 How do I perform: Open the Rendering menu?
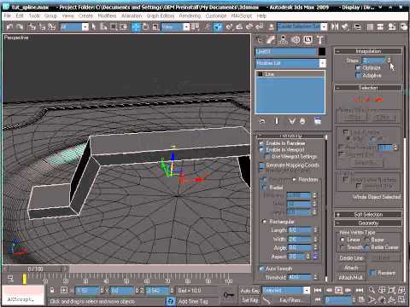(190, 16)
